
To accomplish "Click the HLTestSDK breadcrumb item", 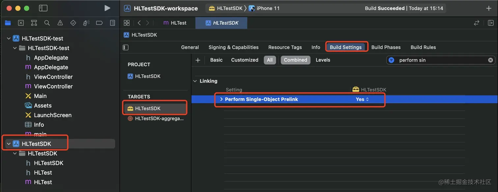I will (x=141, y=35).
